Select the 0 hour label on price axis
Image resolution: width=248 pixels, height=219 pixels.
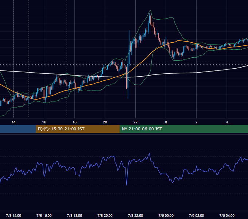[166, 122]
